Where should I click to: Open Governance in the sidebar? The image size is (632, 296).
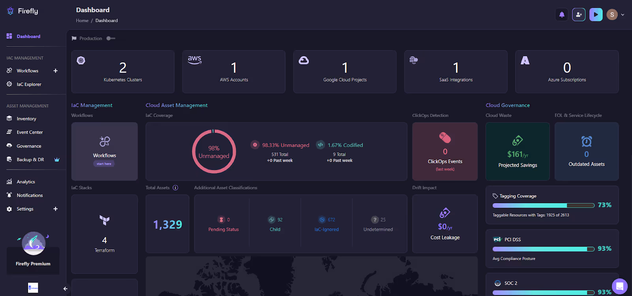coord(29,146)
